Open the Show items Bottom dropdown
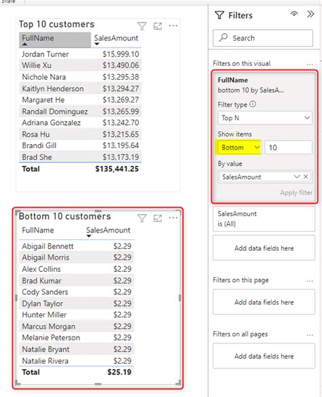Screen dimensions: 322x397 point(239,148)
